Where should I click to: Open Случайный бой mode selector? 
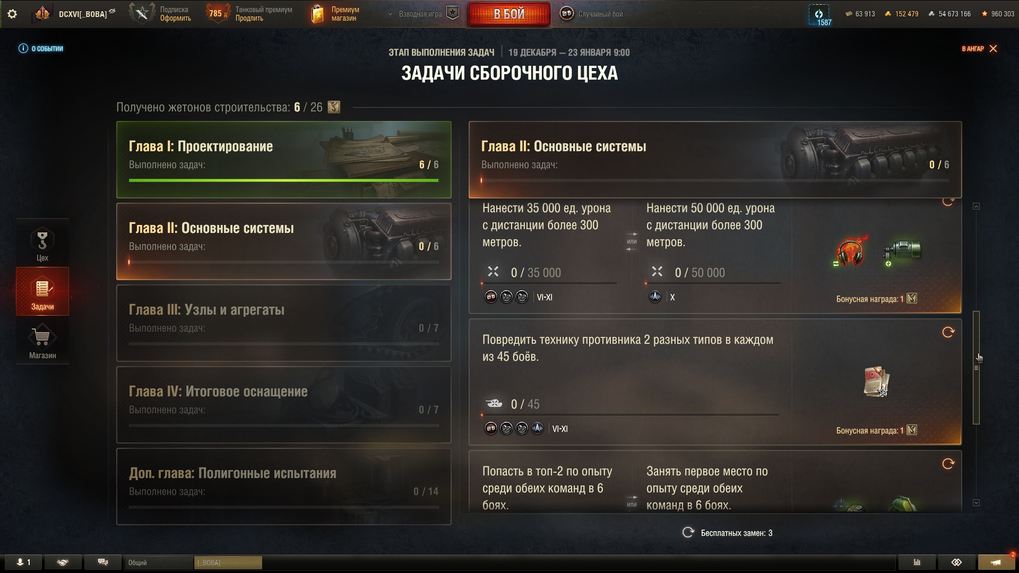coord(592,14)
